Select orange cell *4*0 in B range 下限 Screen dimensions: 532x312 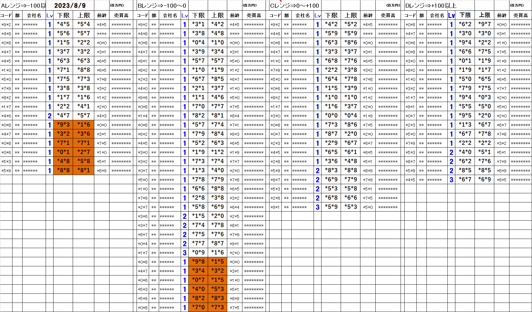pyautogui.click(x=198, y=289)
